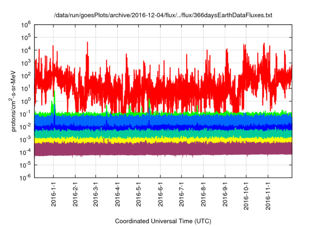
Task: Click the 2016-8-1 date tick label
Action: point(203,194)
